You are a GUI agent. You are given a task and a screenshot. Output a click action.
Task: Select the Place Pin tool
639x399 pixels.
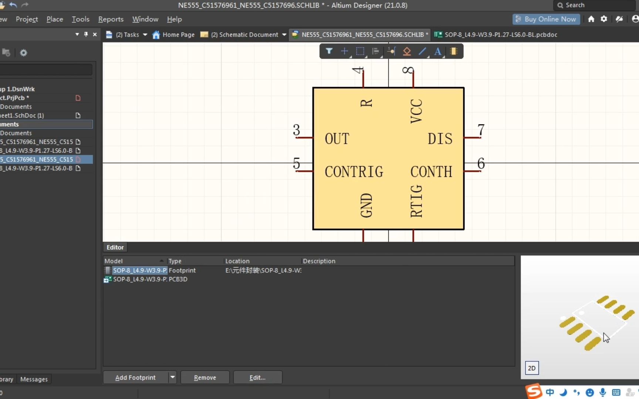tap(391, 51)
